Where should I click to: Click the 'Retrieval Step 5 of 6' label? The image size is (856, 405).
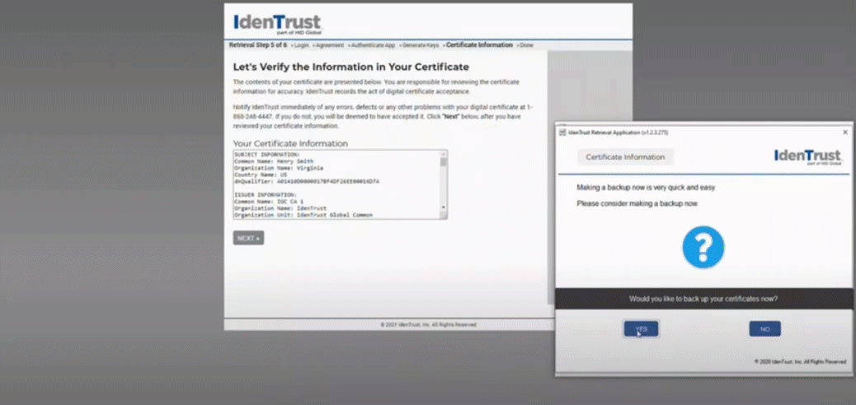257,45
